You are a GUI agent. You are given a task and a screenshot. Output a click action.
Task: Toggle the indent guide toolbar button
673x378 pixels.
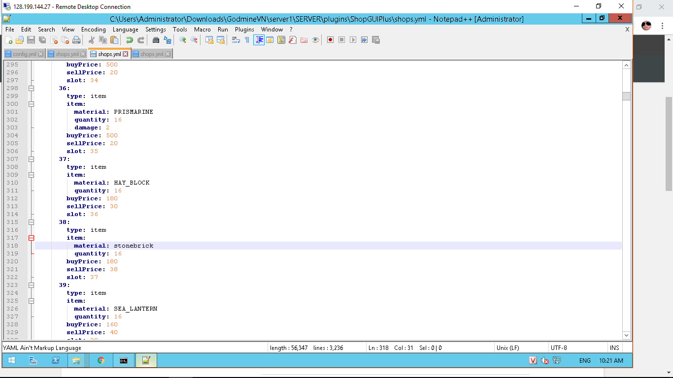259,40
